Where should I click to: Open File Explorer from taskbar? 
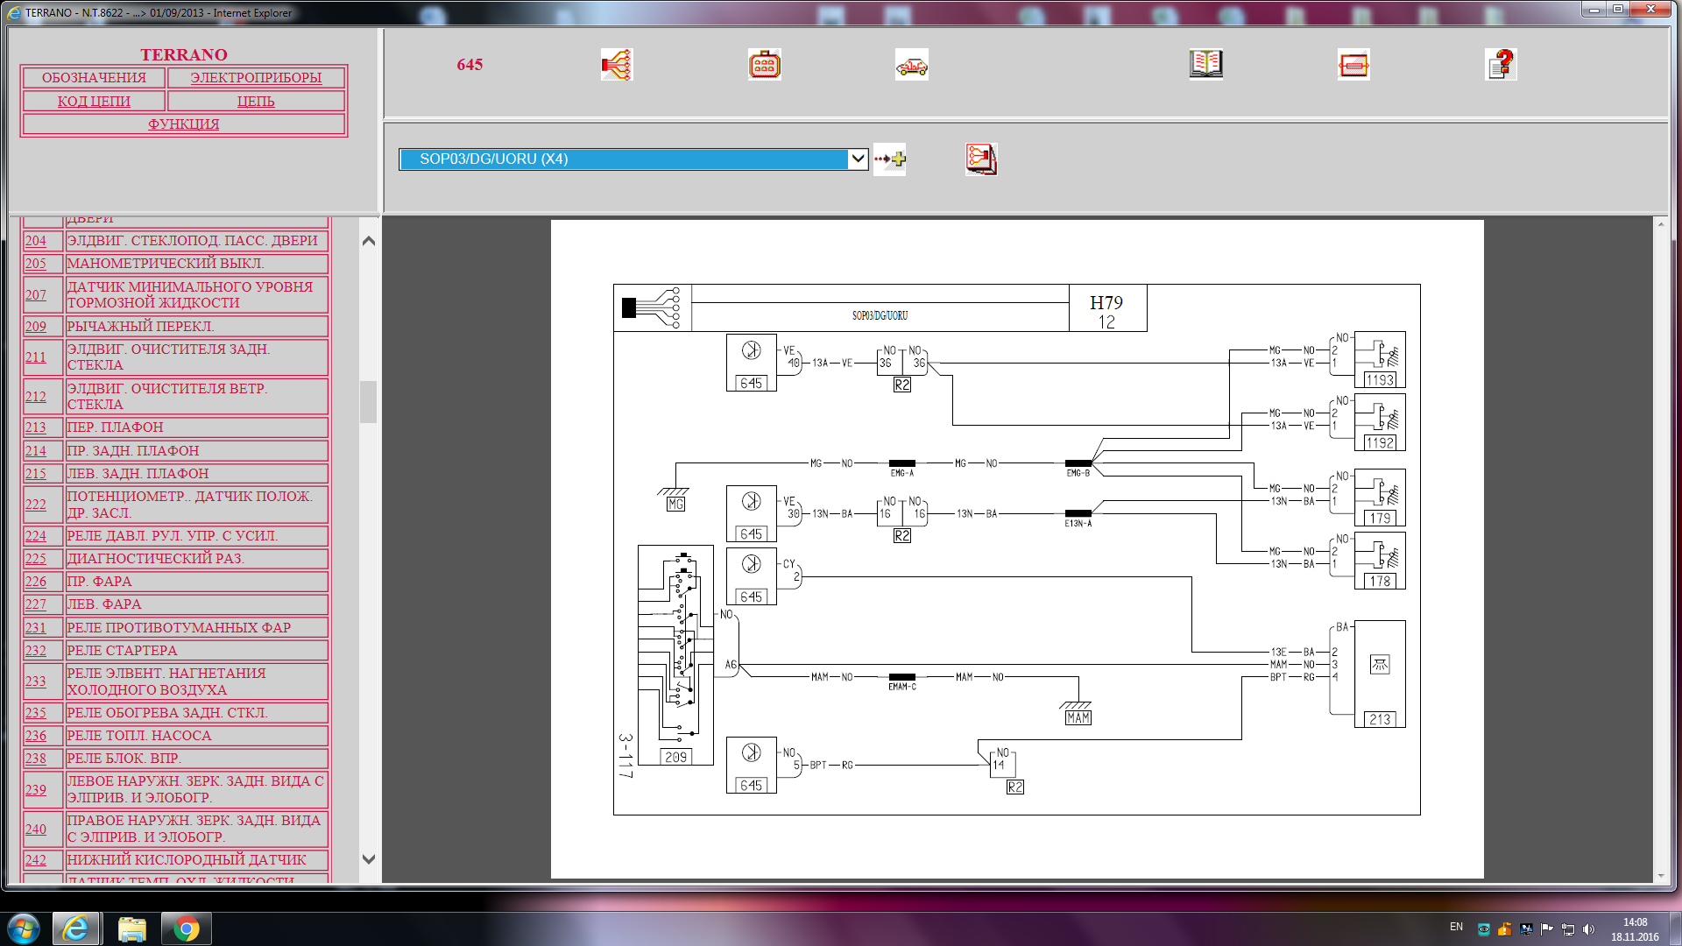pos(131,928)
